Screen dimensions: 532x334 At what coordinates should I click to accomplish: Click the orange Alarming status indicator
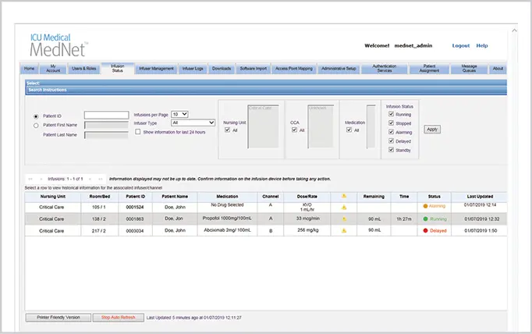[x=426, y=207]
